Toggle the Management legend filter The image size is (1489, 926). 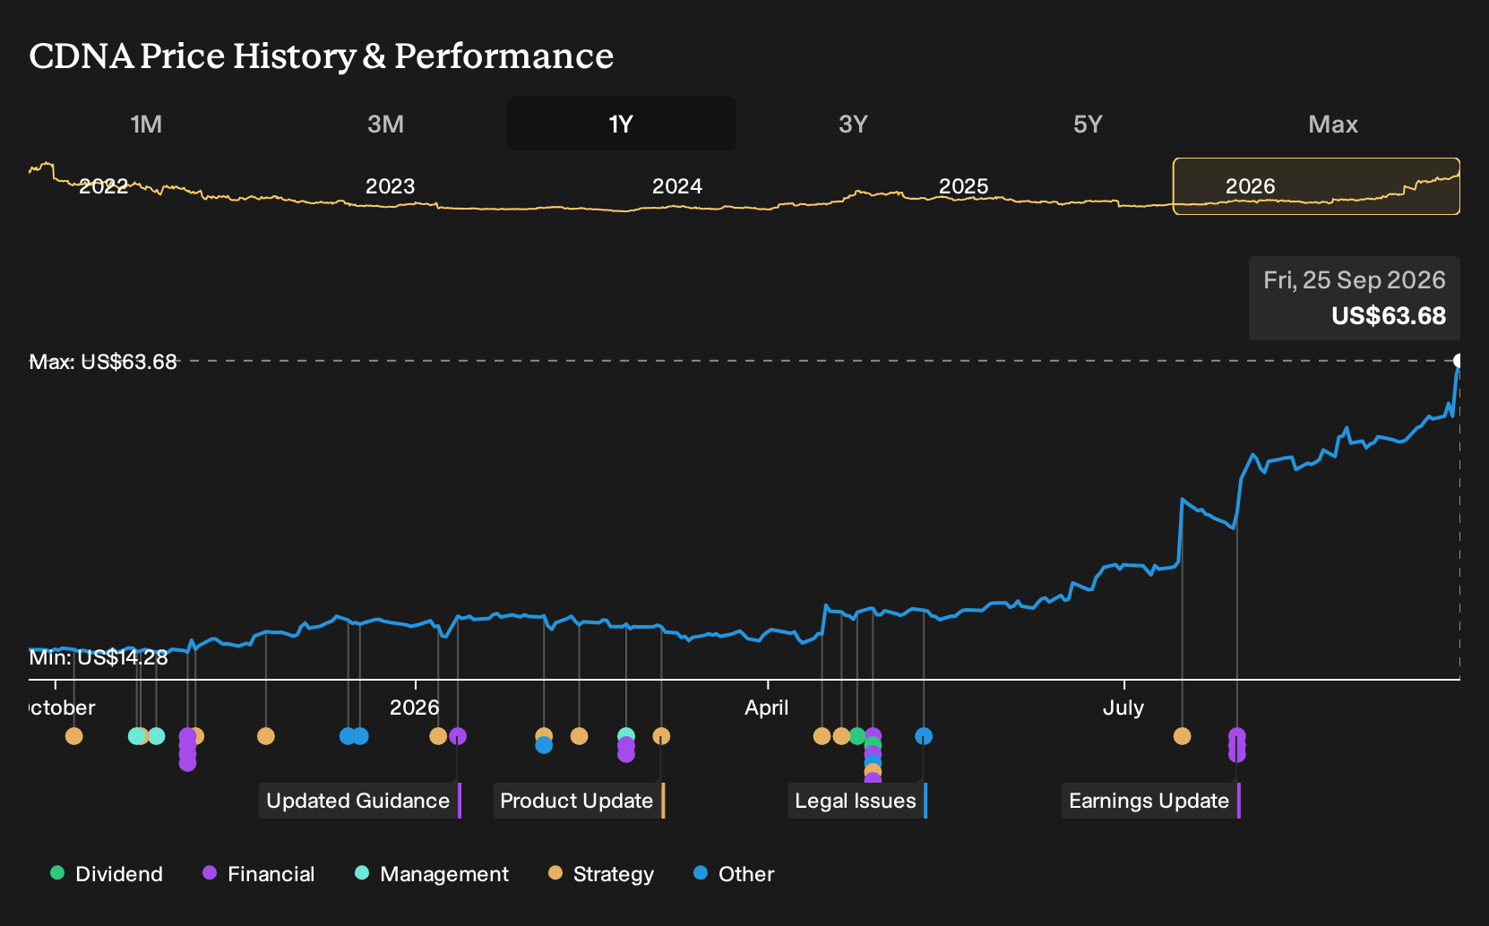[x=432, y=874]
